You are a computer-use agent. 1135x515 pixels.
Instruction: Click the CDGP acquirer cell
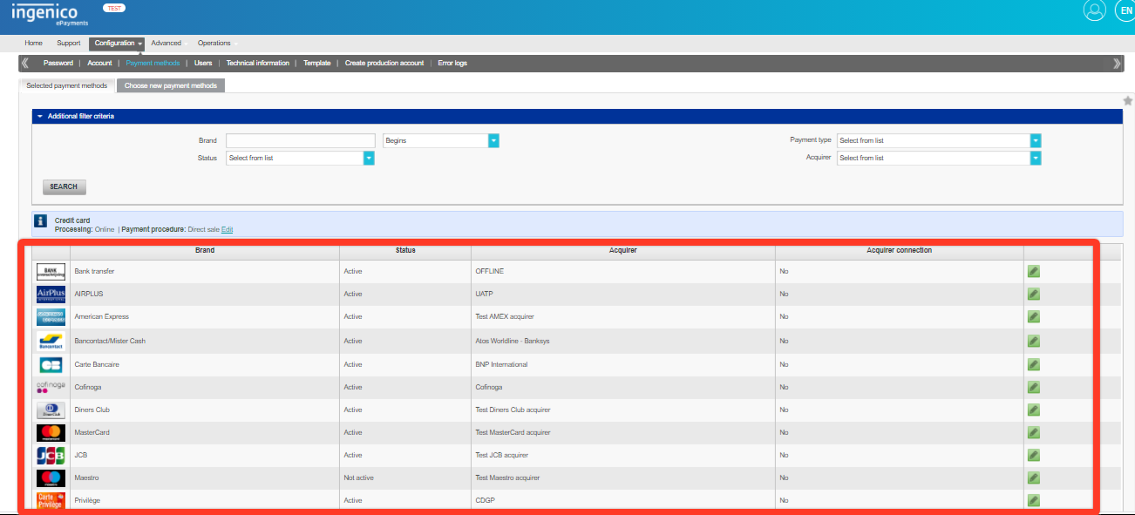point(485,500)
